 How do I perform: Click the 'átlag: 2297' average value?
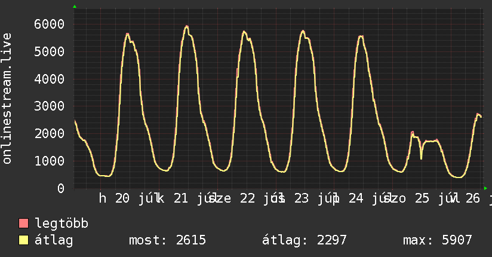point(305,240)
